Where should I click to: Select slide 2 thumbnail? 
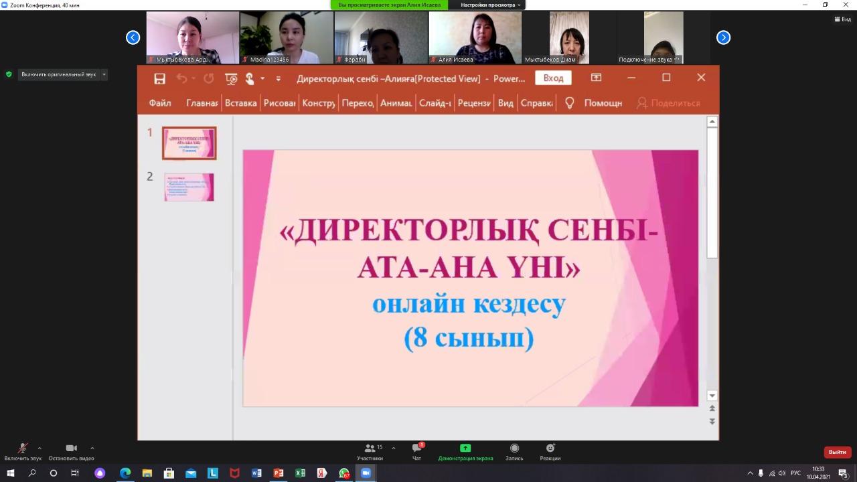click(189, 187)
